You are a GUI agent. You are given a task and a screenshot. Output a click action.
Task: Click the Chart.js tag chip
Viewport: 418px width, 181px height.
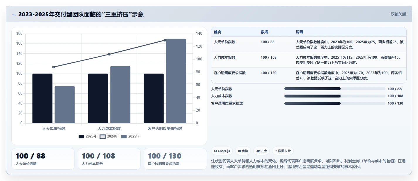pyautogui.click(x=222, y=151)
